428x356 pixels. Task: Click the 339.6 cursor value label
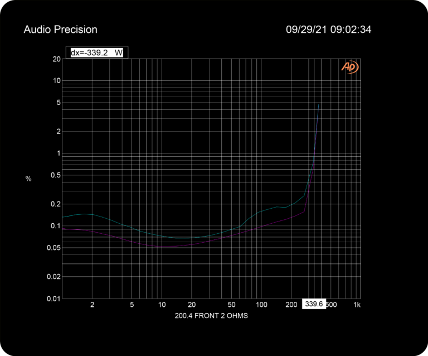pos(314,304)
